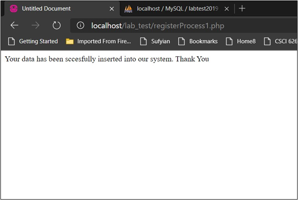Click the forward navigation arrow

pyautogui.click(x=36, y=25)
